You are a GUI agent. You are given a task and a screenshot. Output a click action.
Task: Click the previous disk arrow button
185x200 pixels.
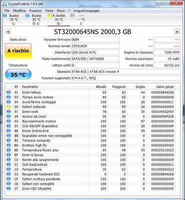click(x=8, y=31)
